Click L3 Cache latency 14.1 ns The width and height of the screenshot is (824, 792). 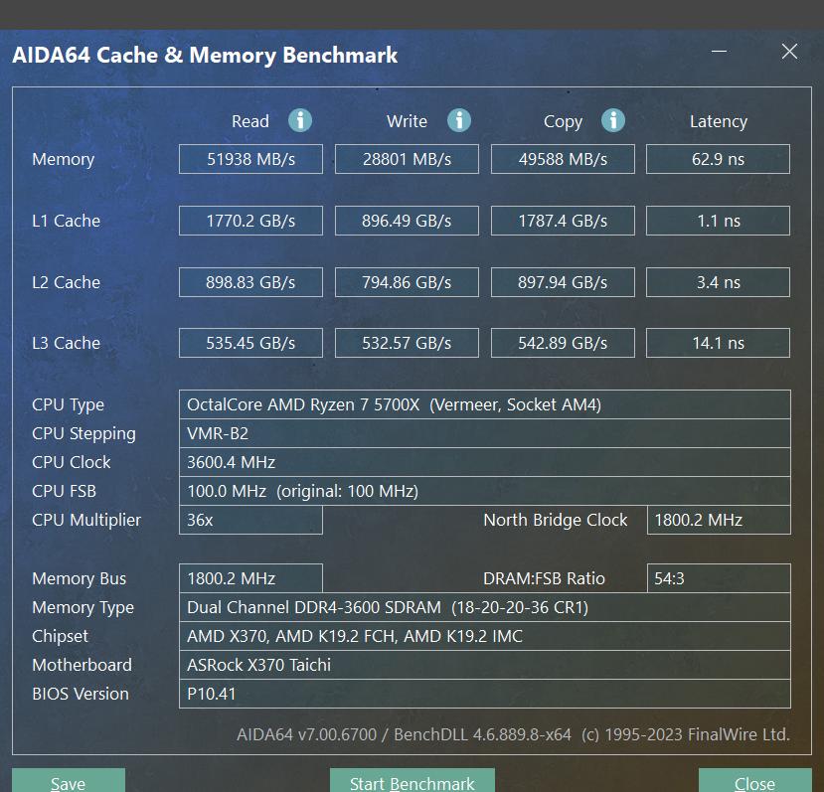coord(718,343)
